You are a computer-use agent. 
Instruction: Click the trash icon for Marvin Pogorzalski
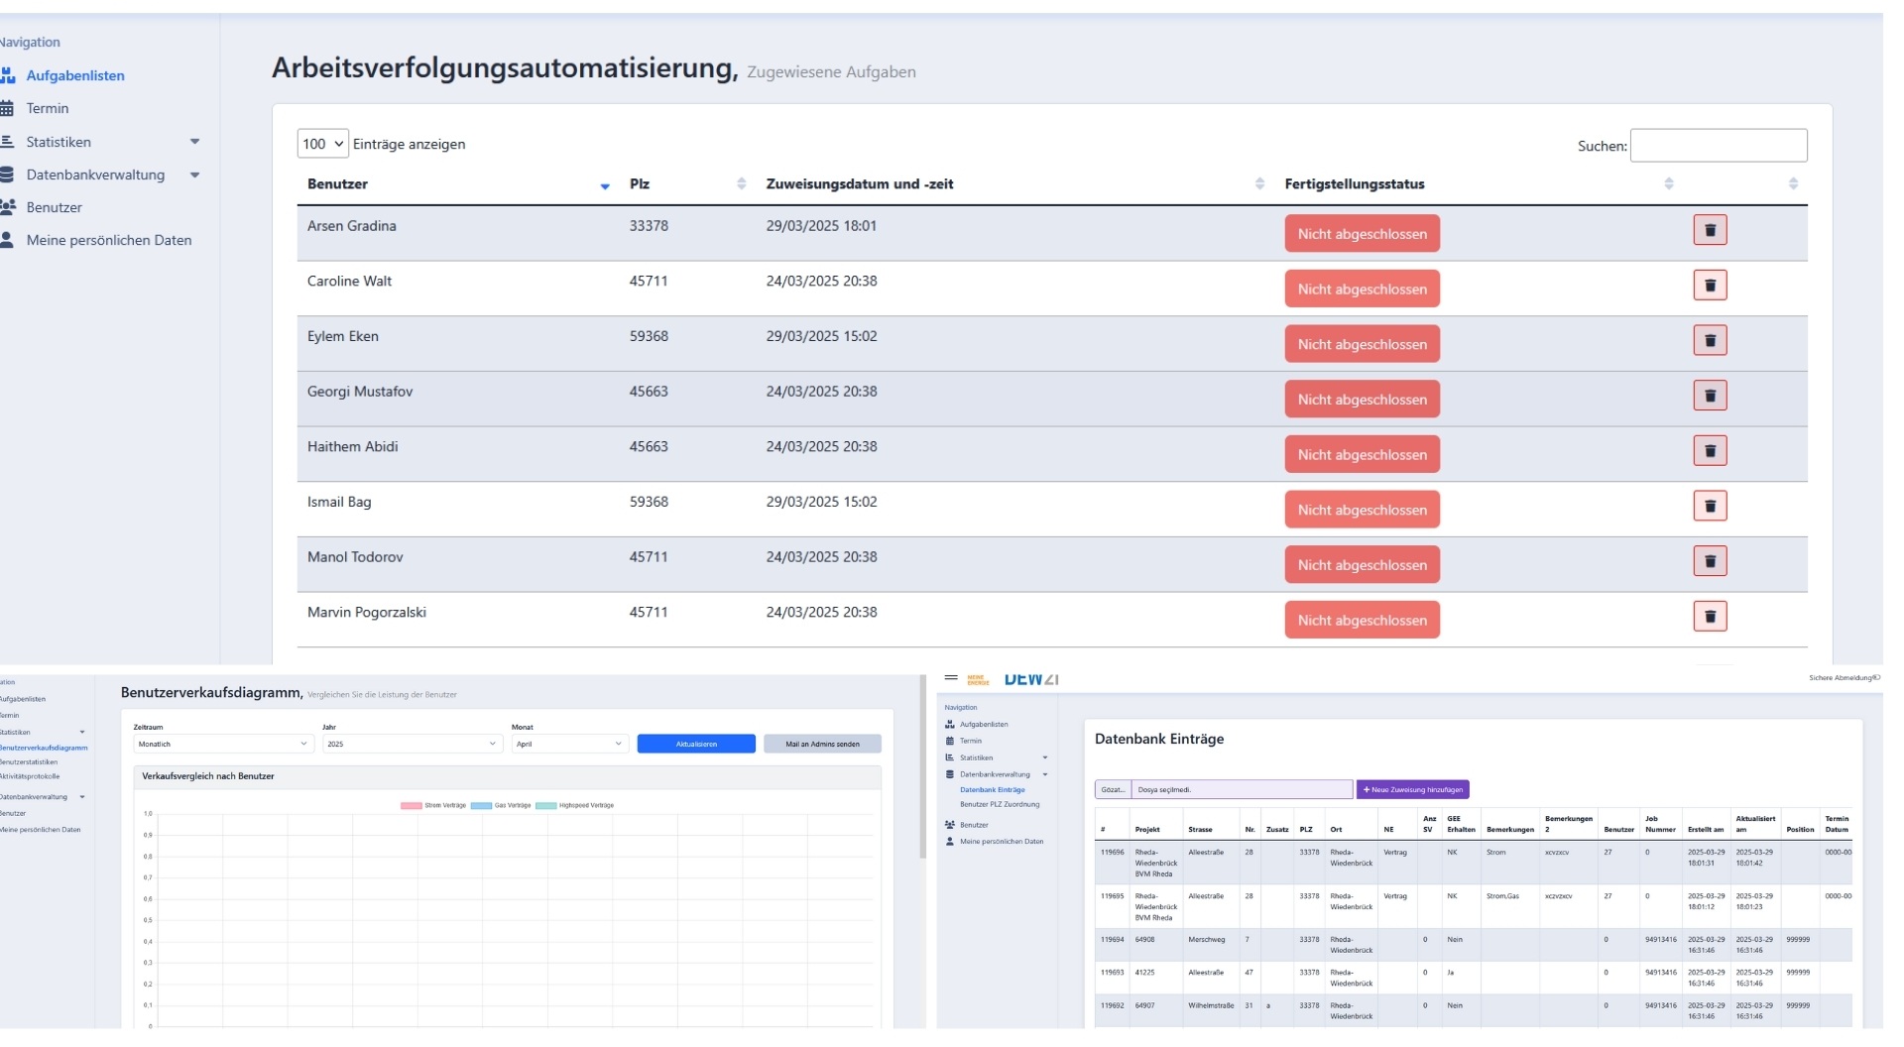1710,617
